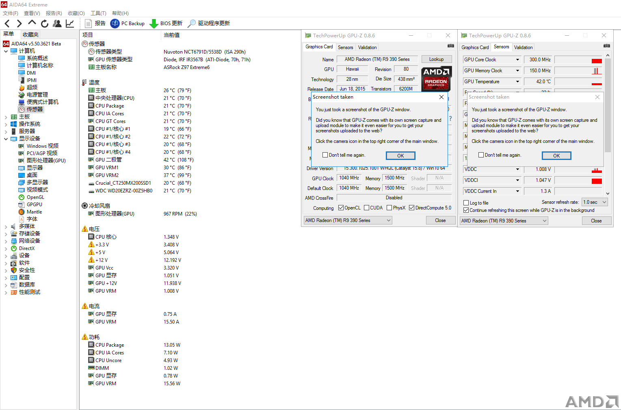Select 超频 overclock item in the tree
Viewport: 621px width, 410px height.
click(28, 87)
